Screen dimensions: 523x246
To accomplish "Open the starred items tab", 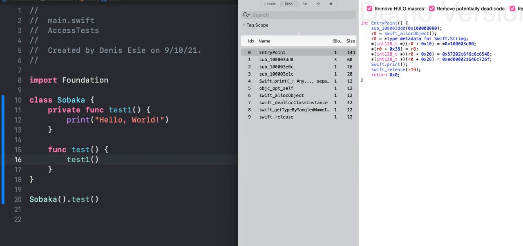I will pyautogui.click(x=318, y=4).
